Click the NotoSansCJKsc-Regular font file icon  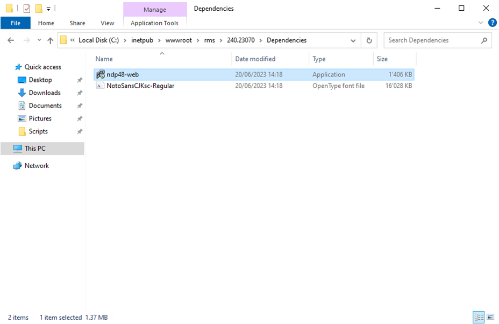click(100, 86)
